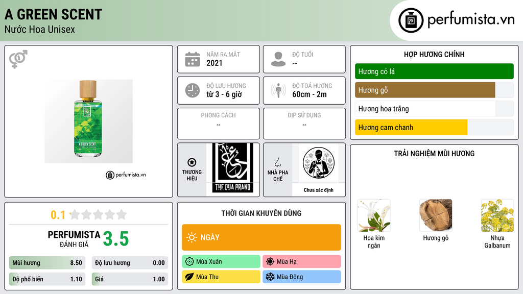Select the Mùa Xuân season tile

[221, 262]
